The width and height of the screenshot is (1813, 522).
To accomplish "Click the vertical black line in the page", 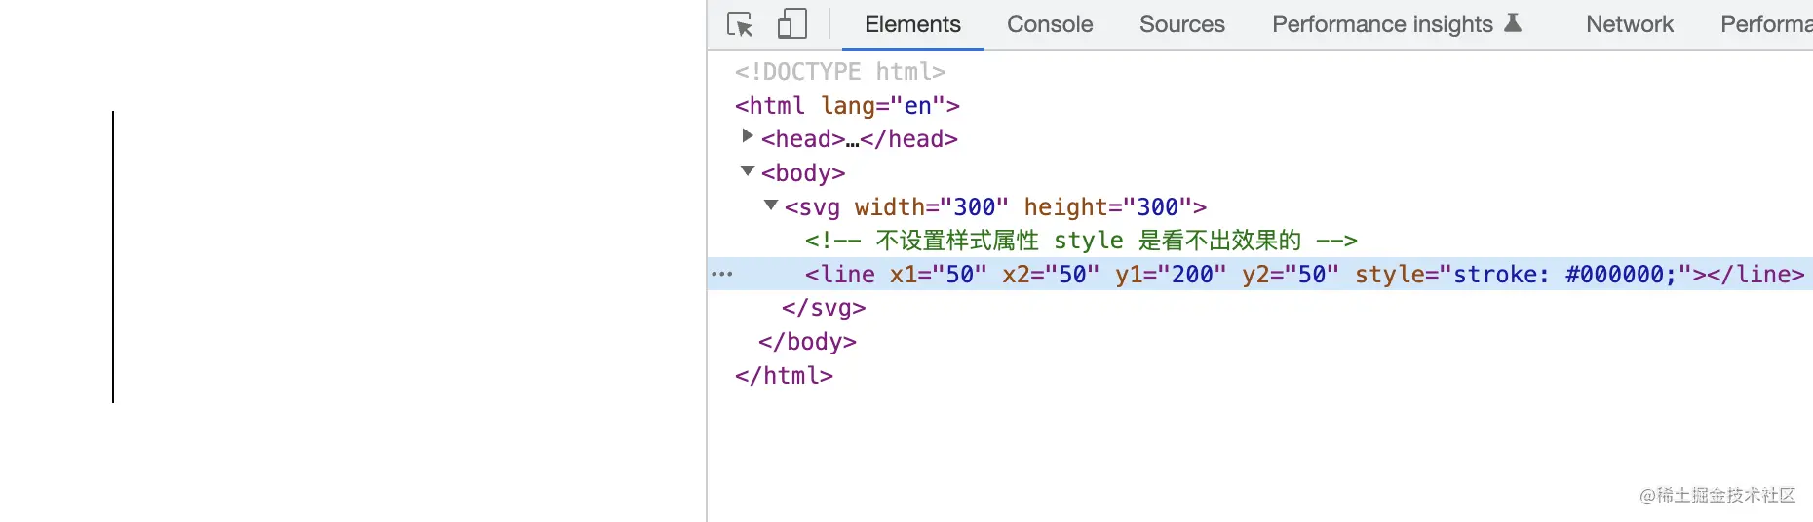I will pyautogui.click(x=113, y=257).
